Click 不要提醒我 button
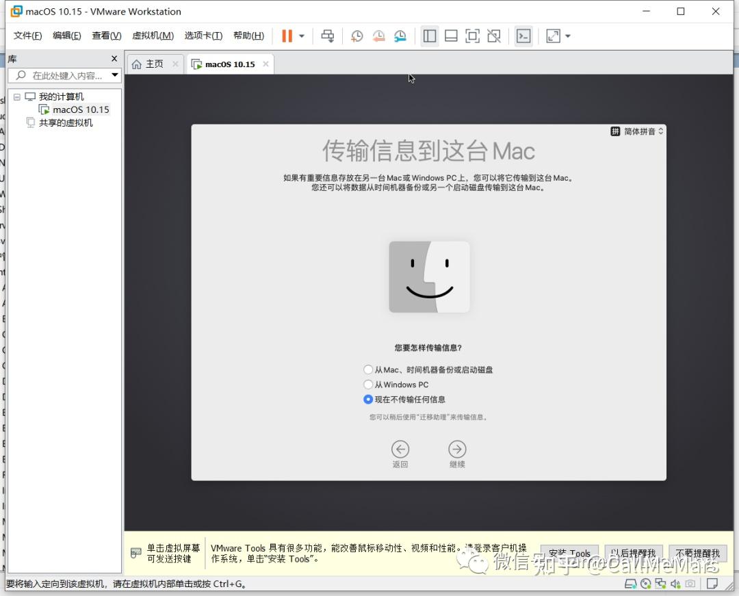The width and height of the screenshot is (739, 596). (697, 553)
